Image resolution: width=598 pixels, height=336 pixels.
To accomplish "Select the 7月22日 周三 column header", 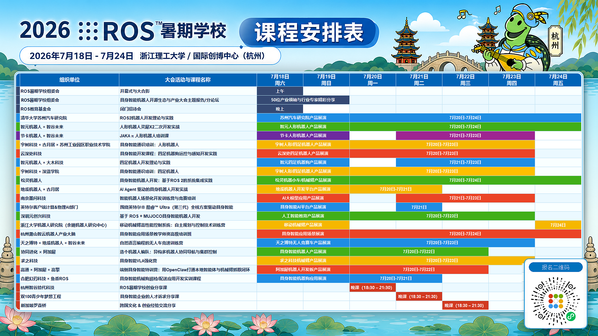I will point(465,80).
